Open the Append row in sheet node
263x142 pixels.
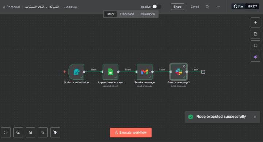coord(110,72)
